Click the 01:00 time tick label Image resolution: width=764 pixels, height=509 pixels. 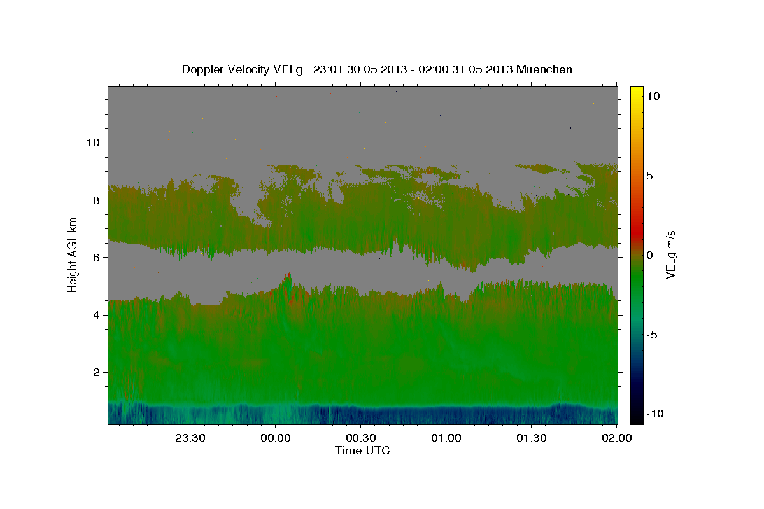pos(446,438)
